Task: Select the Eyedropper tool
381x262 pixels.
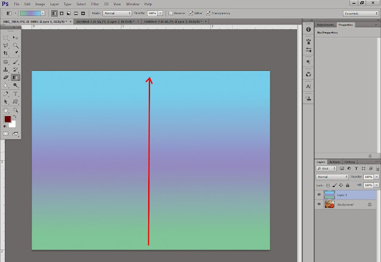Action: [15, 53]
